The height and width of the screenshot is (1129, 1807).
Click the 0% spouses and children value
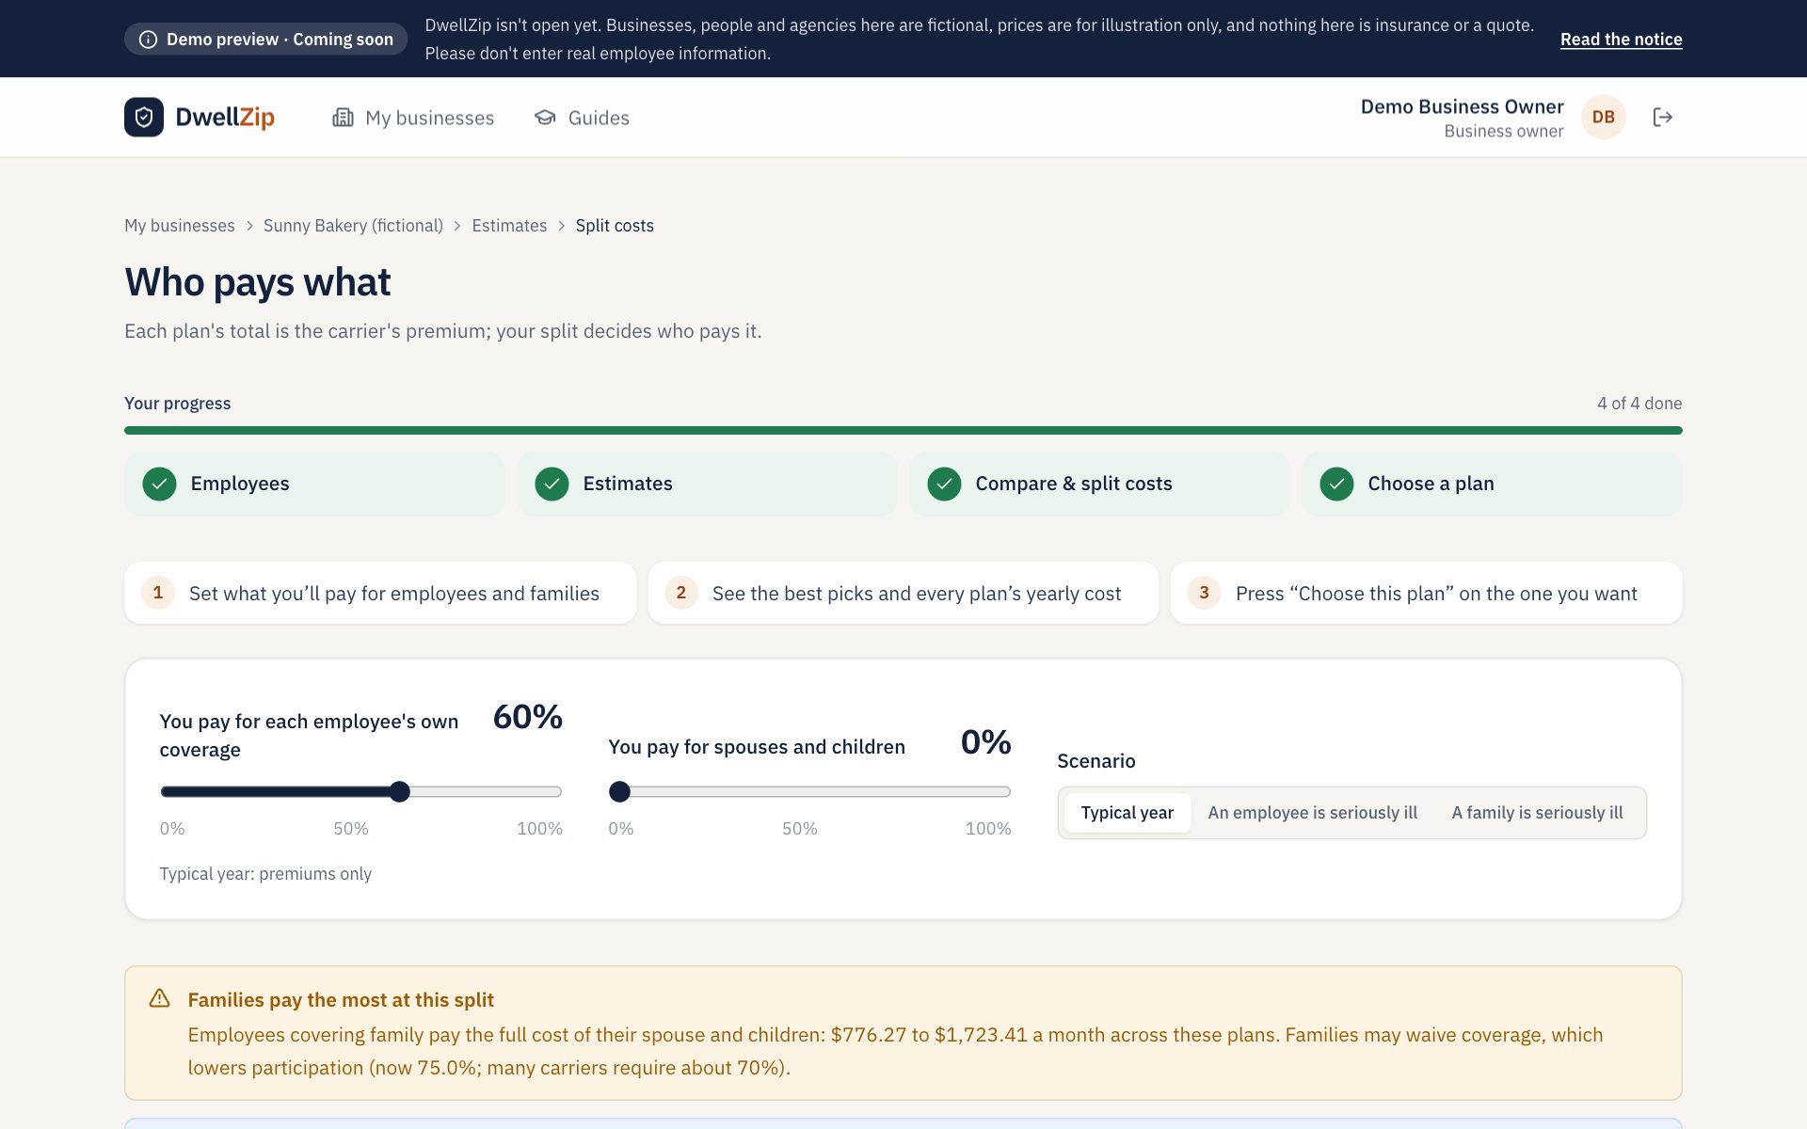985,742
